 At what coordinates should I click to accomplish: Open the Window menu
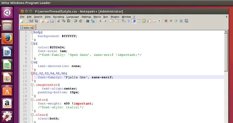(x=126, y=17)
